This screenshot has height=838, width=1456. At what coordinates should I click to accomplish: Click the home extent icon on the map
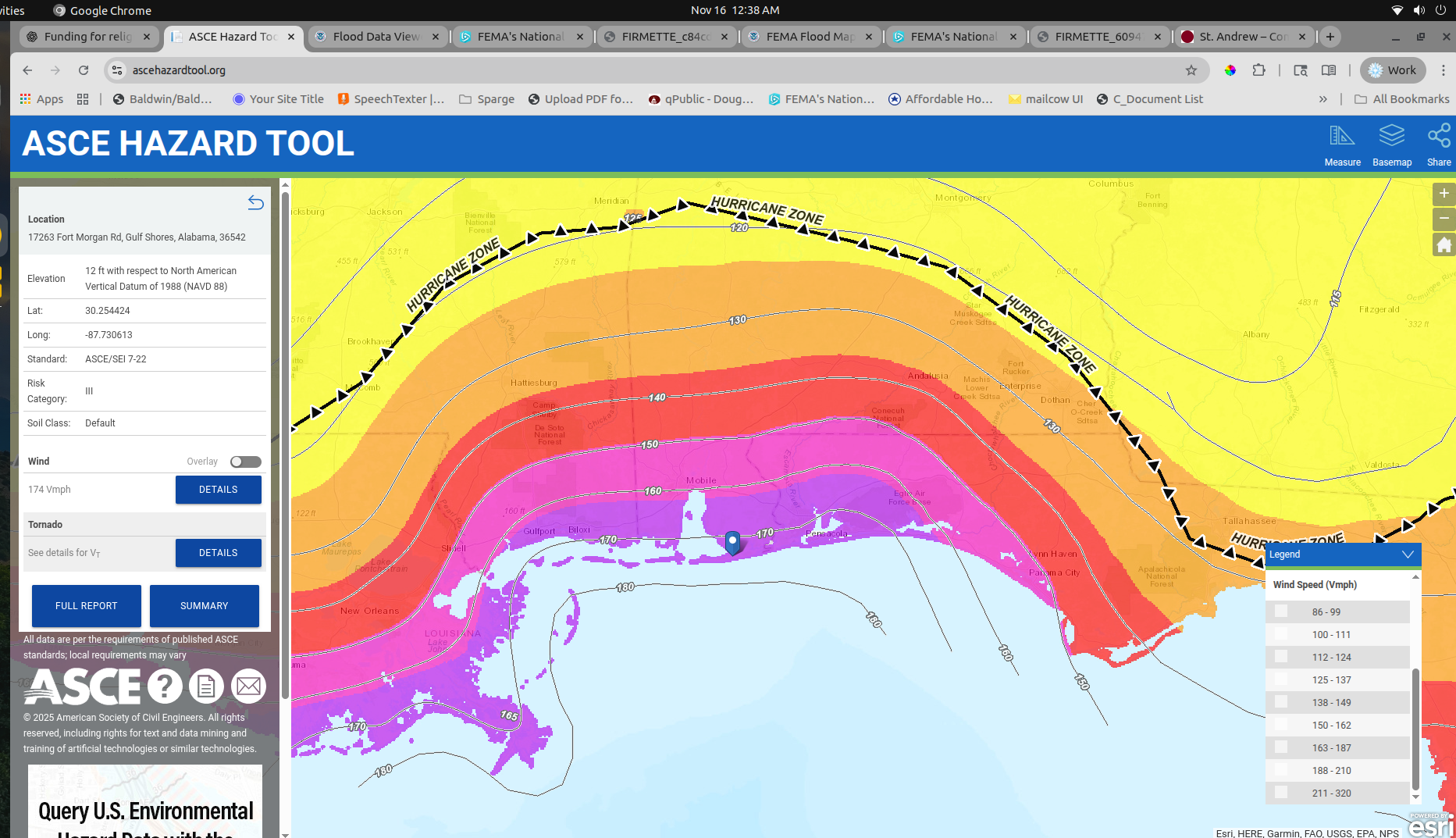(1444, 244)
